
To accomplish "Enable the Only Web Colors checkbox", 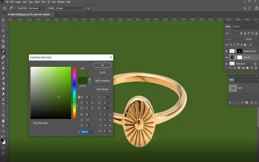I will point(32,123).
